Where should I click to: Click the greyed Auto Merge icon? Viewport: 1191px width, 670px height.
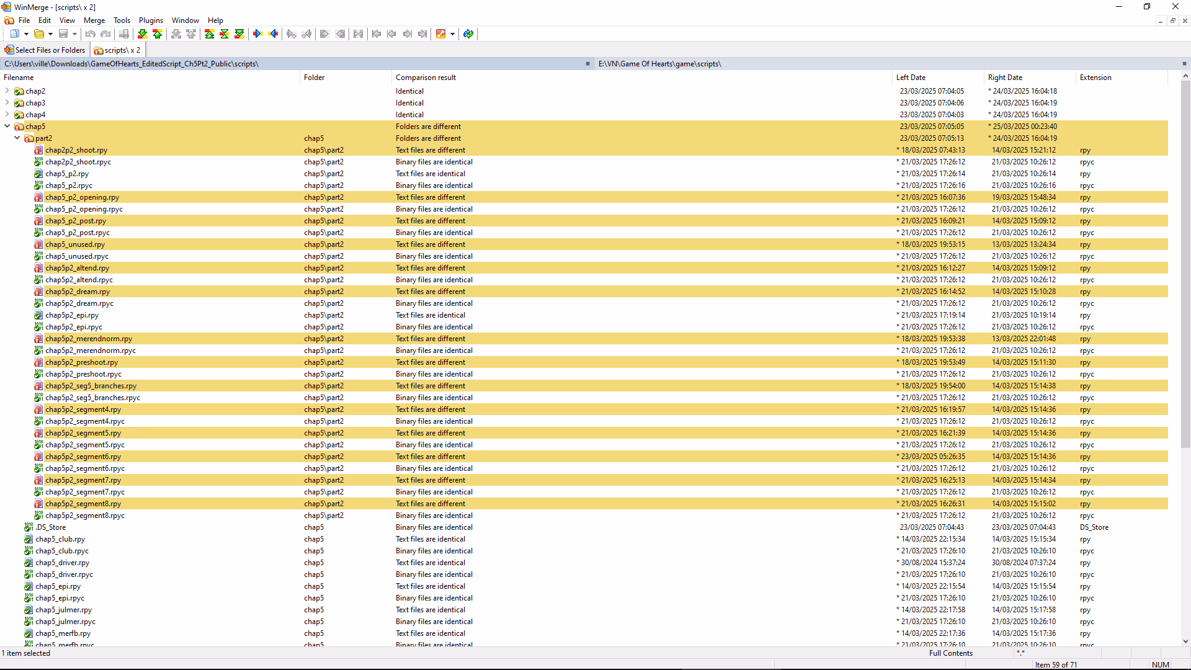[x=358, y=34]
